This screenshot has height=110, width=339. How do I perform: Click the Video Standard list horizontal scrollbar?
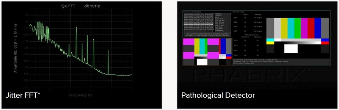click(198, 31)
